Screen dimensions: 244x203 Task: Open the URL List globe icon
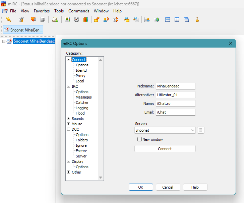[157, 19]
